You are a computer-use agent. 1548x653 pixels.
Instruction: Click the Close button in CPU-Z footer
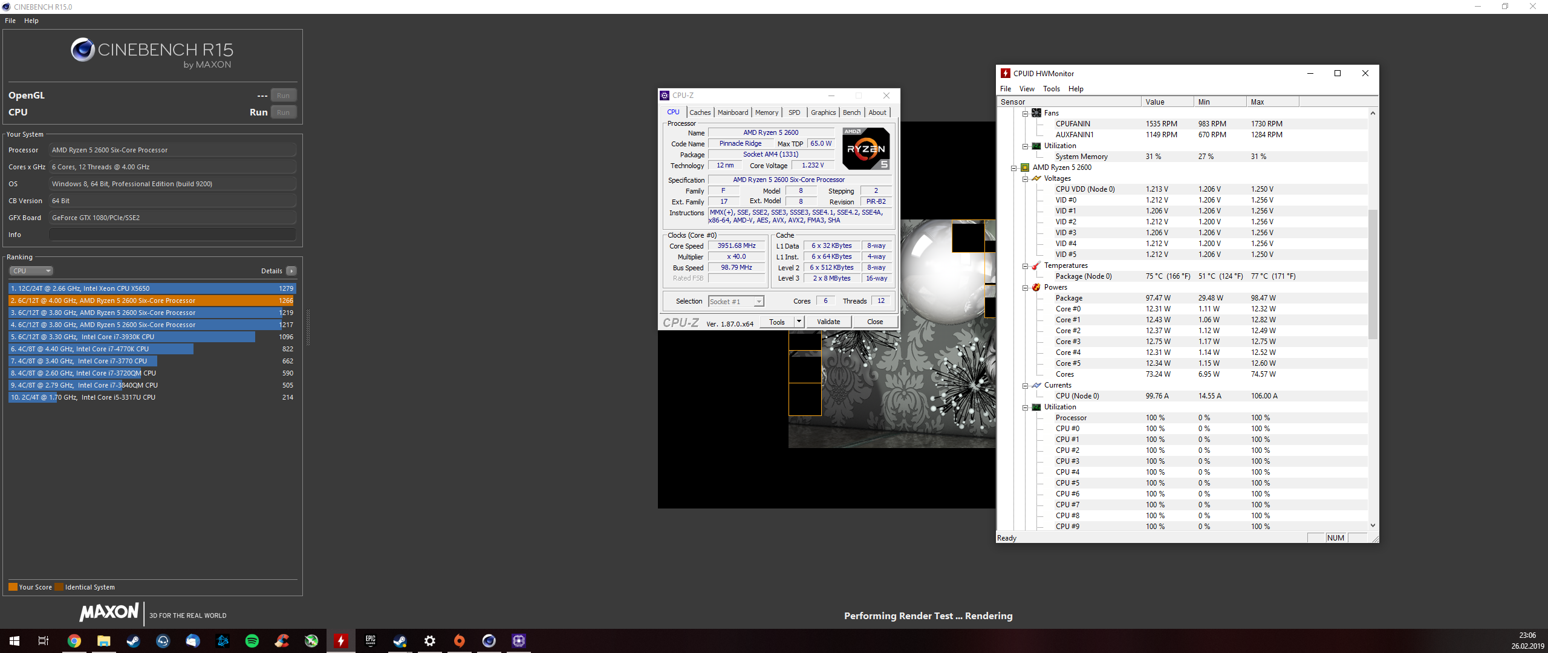875,322
